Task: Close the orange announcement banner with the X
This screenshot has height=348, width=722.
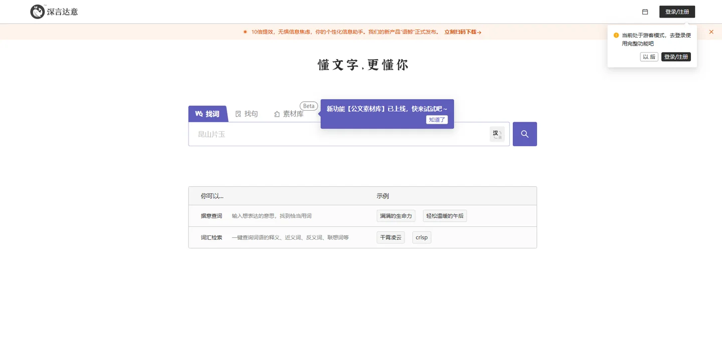Action: point(711,32)
